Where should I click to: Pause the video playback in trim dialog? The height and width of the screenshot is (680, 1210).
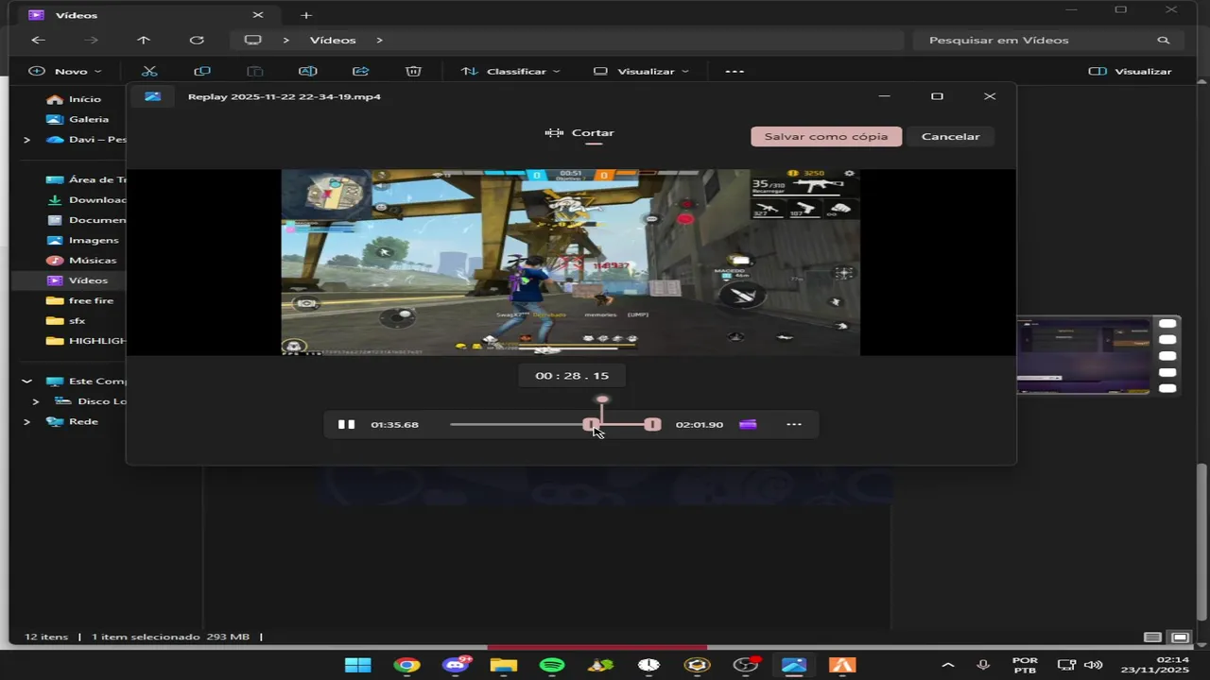tap(346, 424)
